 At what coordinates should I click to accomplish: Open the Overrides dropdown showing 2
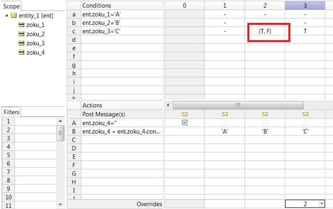click(322, 204)
